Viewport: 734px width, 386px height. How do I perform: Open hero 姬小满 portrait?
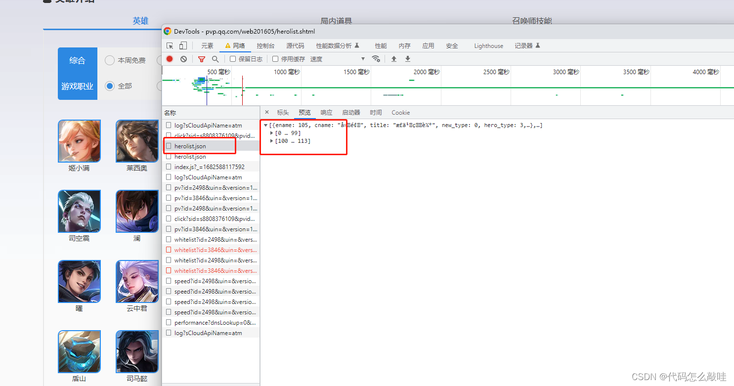coord(79,141)
